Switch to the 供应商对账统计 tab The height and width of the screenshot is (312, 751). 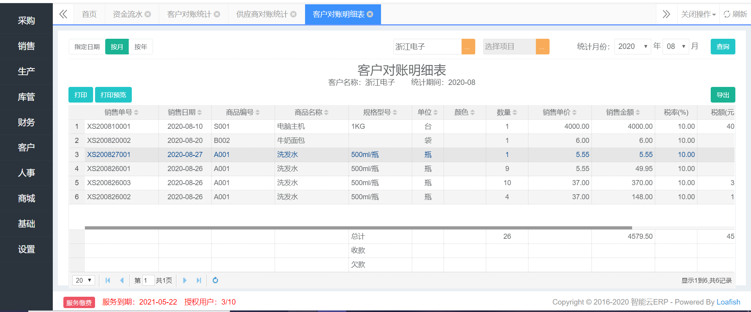[262, 14]
